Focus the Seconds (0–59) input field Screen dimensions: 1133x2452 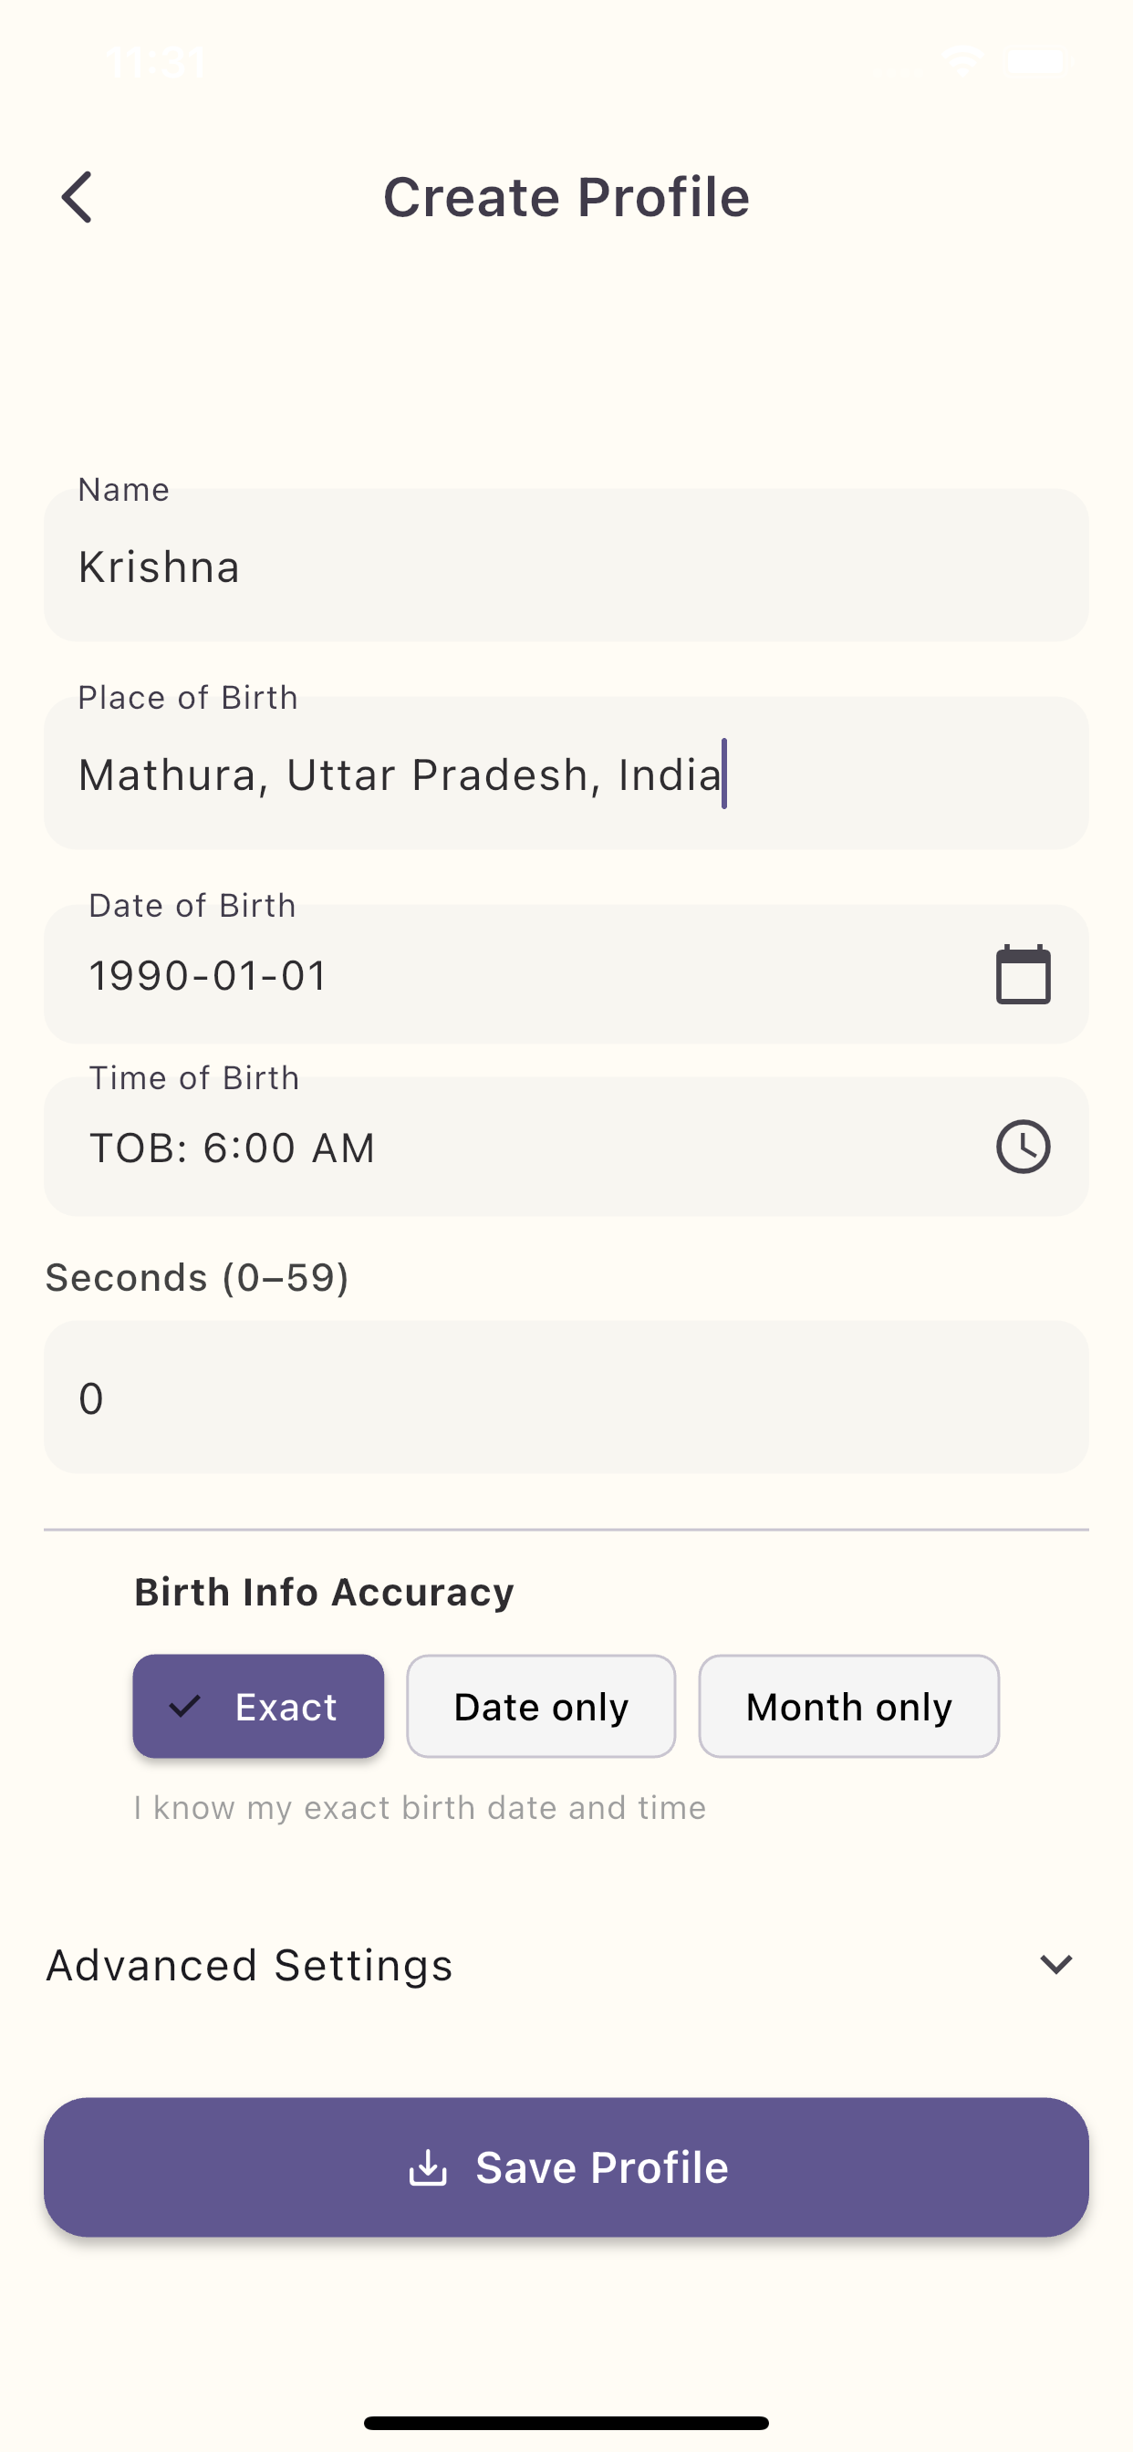[x=566, y=1397]
